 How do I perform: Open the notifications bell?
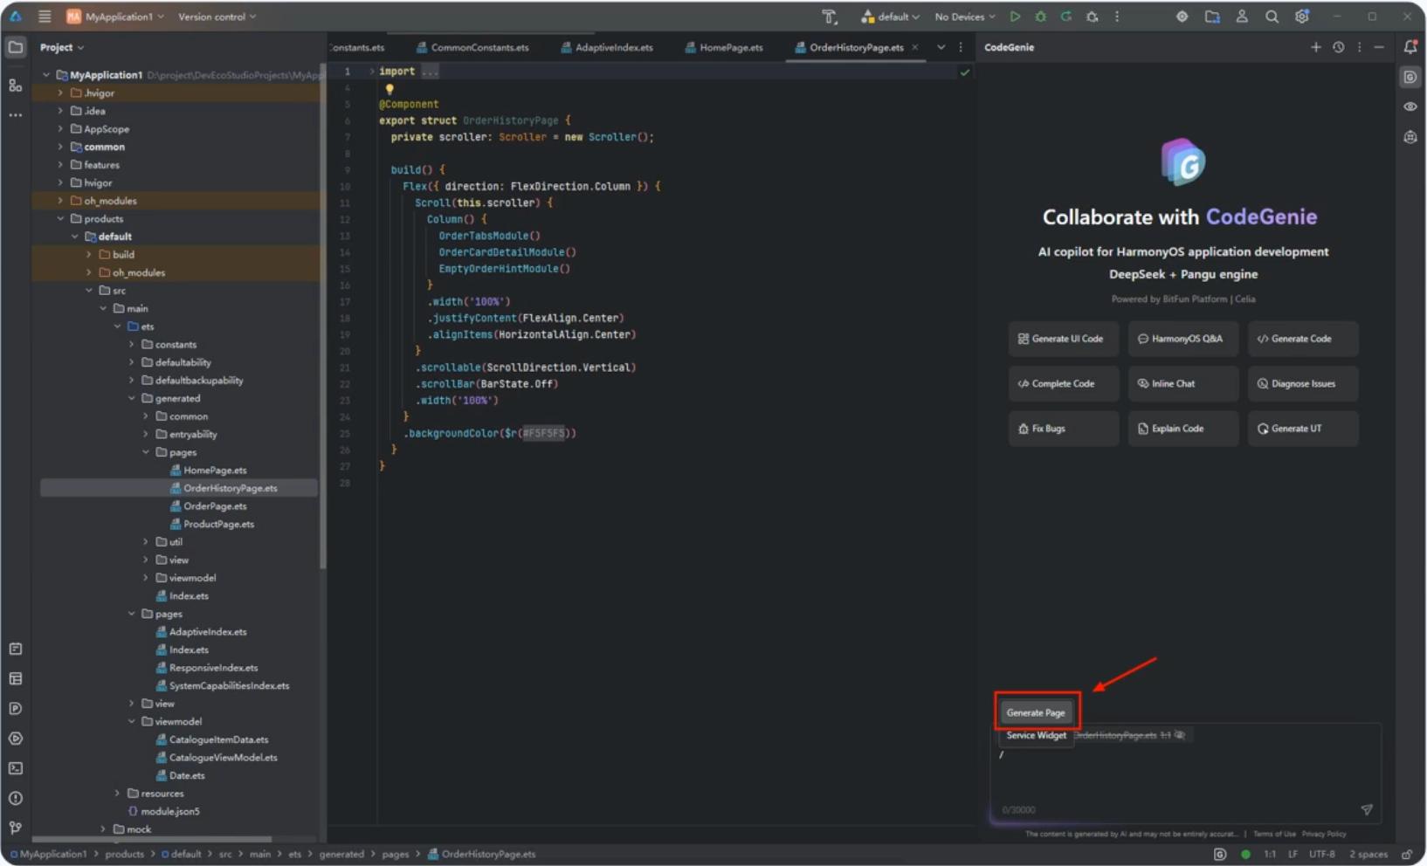tap(1410, 47)
